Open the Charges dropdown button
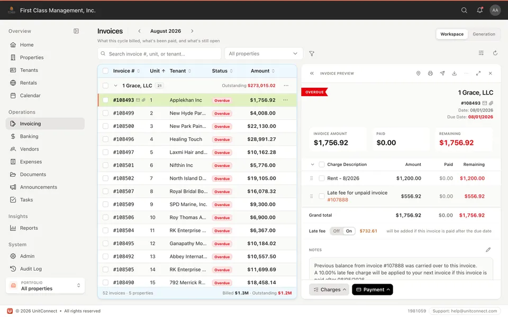 (329, 290)
